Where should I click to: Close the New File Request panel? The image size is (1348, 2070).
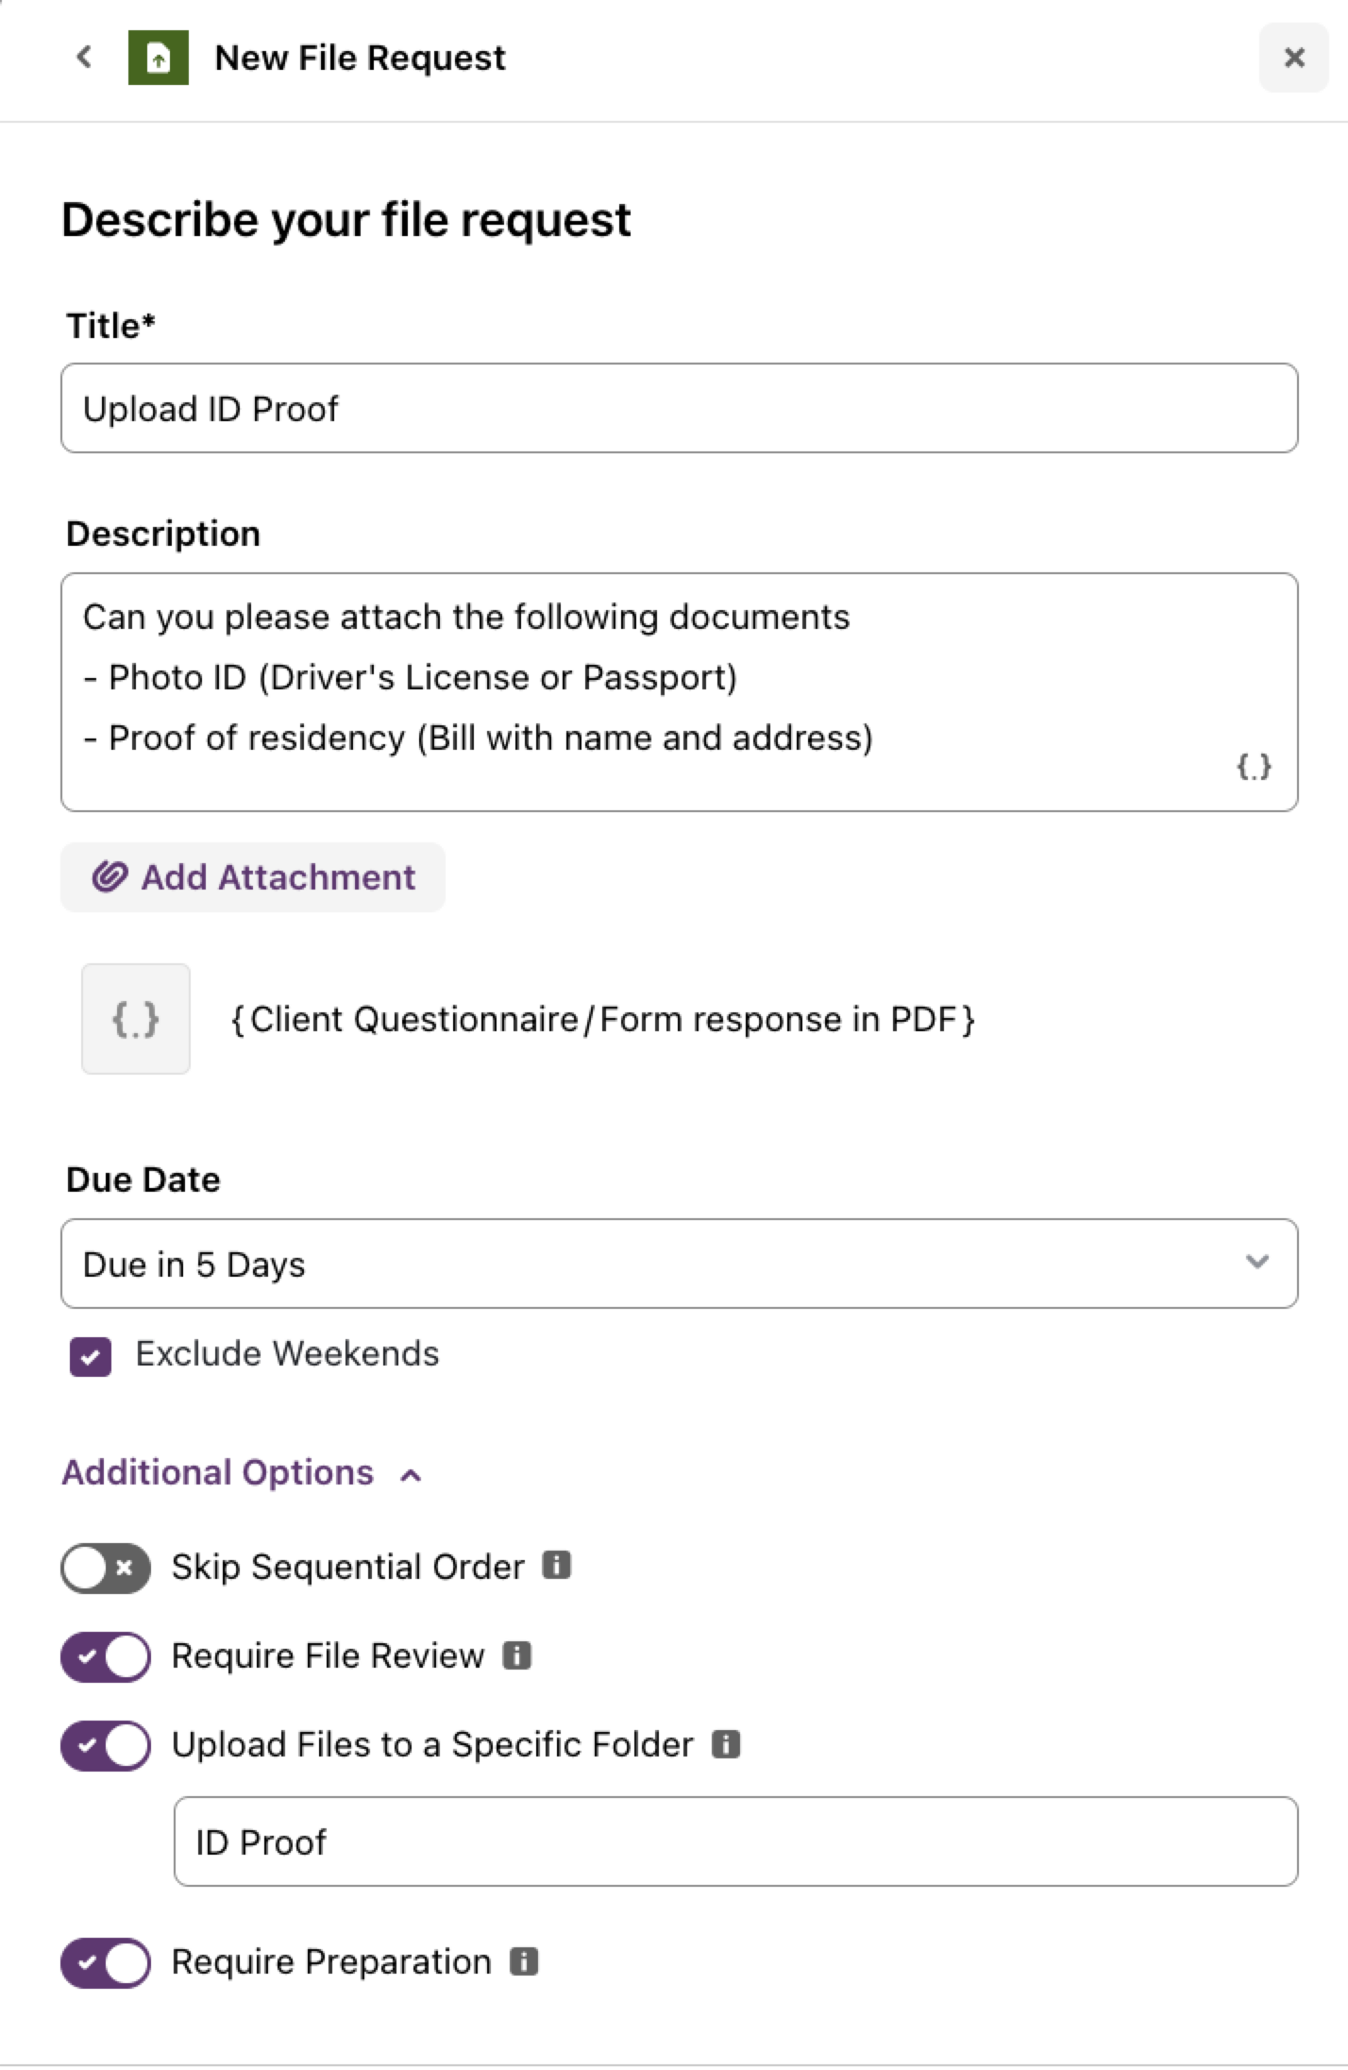(x=1294, y=58)
